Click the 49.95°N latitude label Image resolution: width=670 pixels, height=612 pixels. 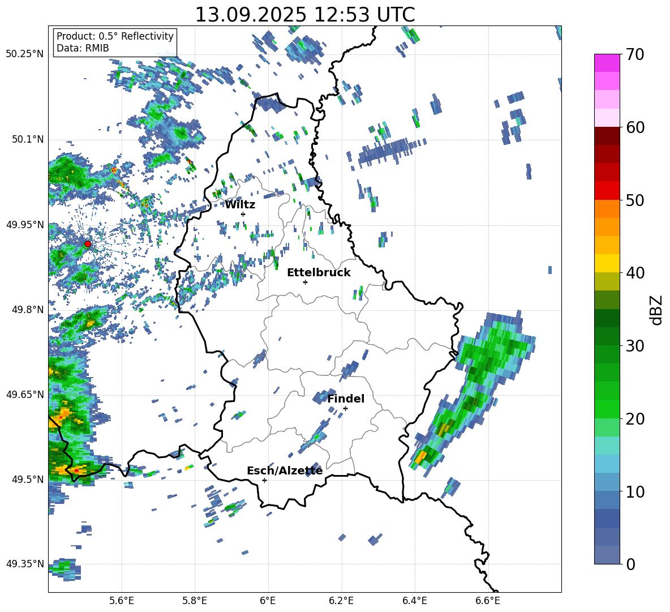(x=25, y=224)
